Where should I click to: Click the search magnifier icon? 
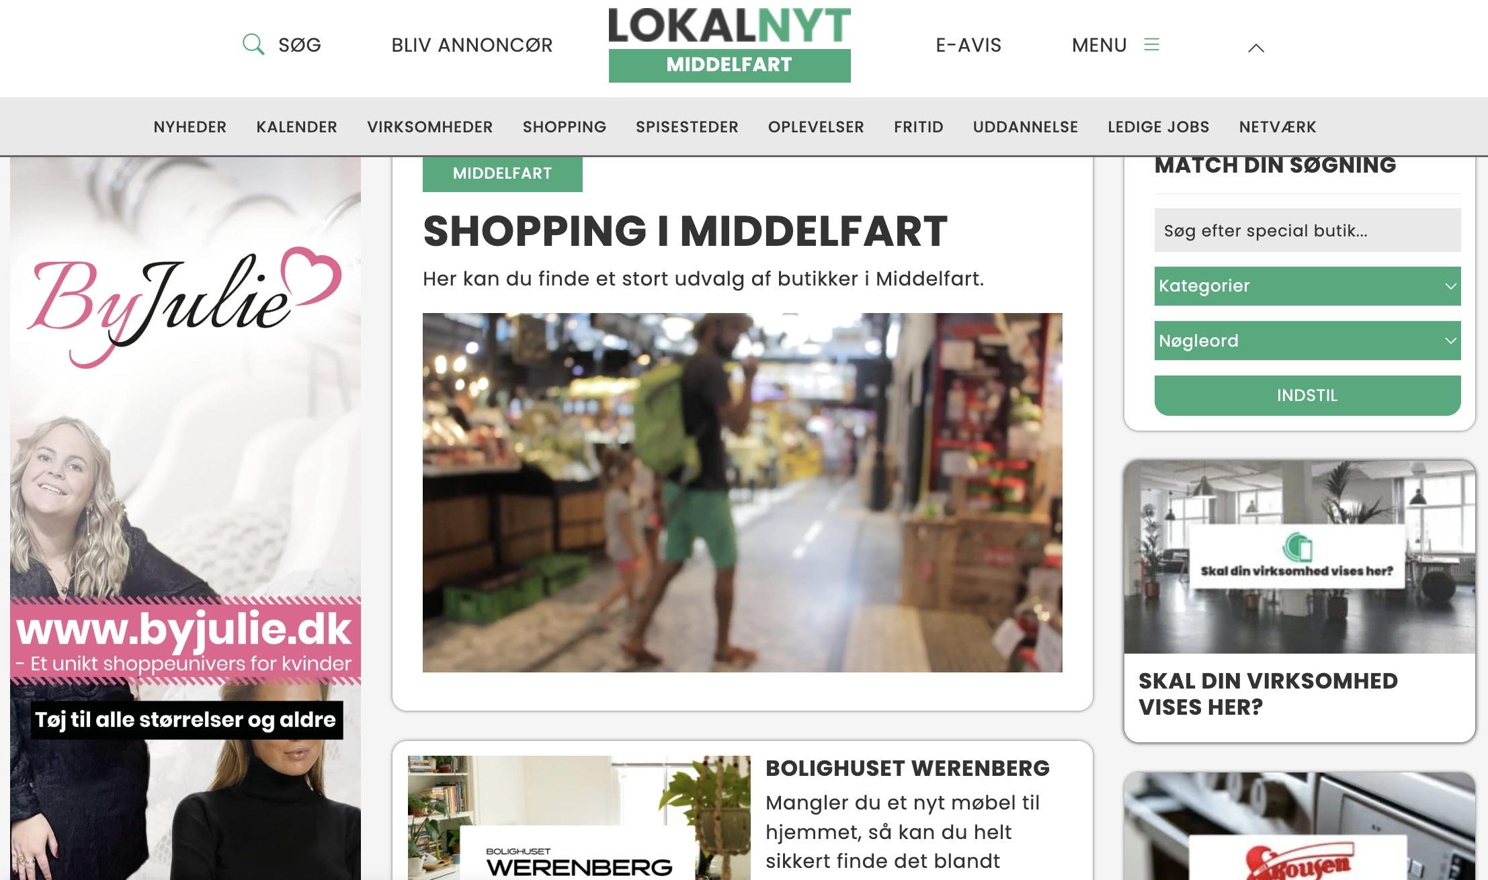(x=253, y=44)
